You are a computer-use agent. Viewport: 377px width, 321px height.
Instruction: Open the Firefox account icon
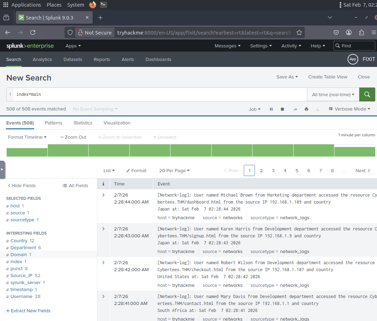pos(349,32)
